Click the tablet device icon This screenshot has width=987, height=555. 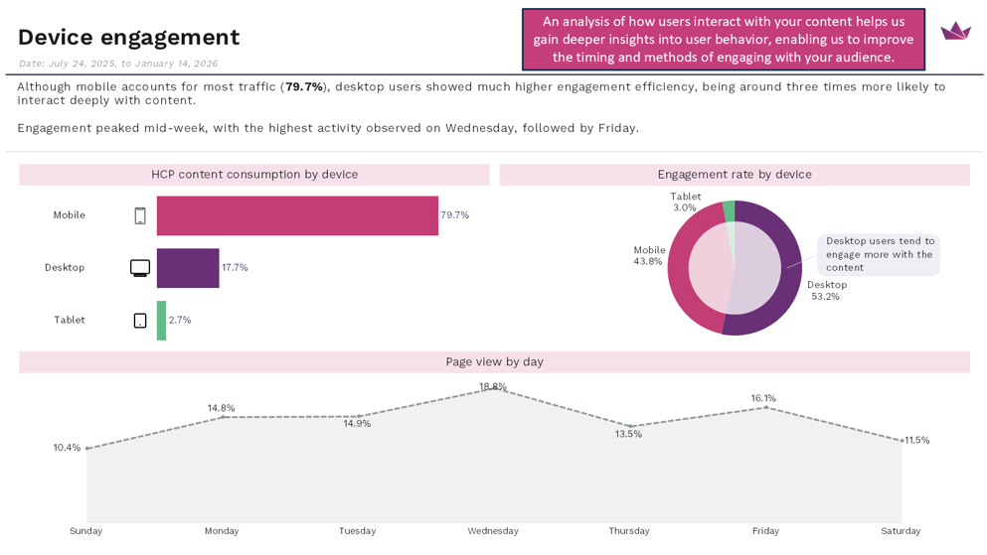click(140, 321)
